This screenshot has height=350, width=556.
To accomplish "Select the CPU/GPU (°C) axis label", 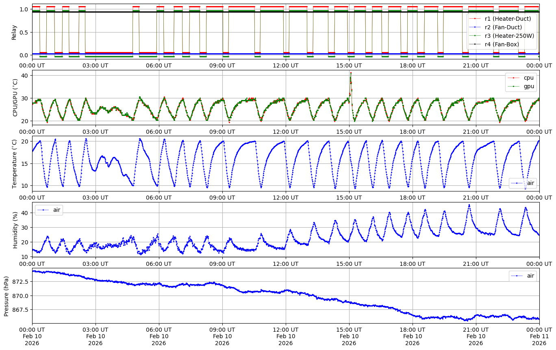I will tap(15, 98).
